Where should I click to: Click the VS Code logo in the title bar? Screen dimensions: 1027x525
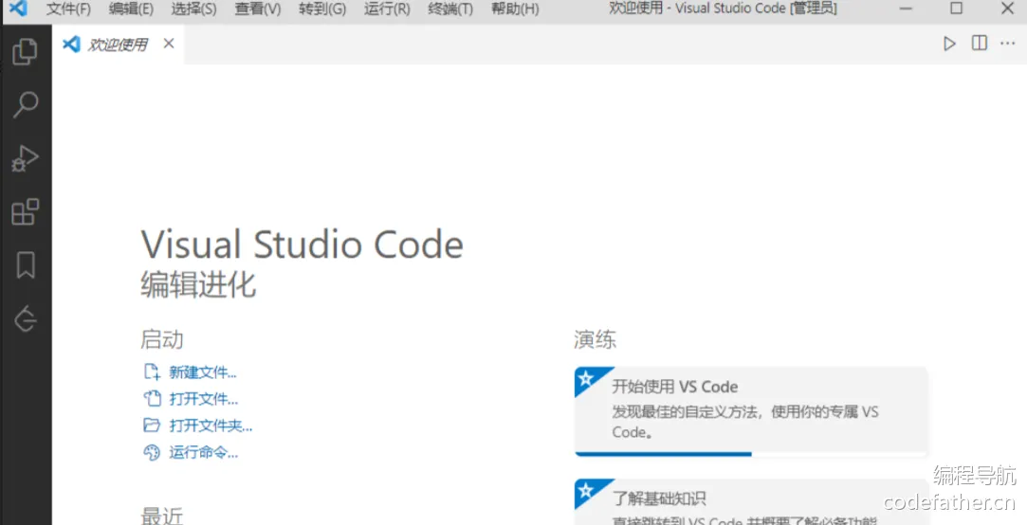tap(18, 9)
